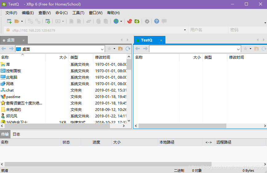Expand the globe encoding dropdown arrow
Image resolution: width=267 pixels, height=173 pixels.
[x=121, y=22]
